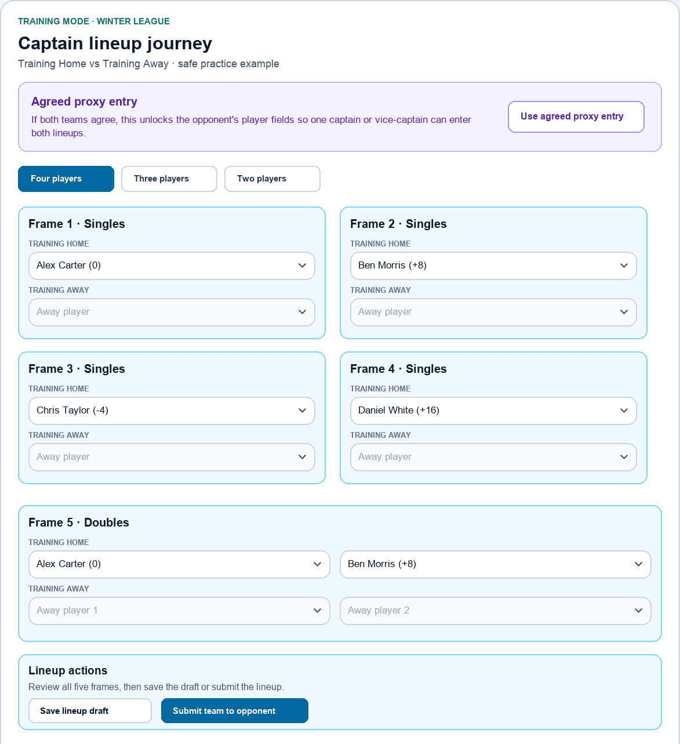Open Frame 3 away player dropdown

(x=172, y=457)
